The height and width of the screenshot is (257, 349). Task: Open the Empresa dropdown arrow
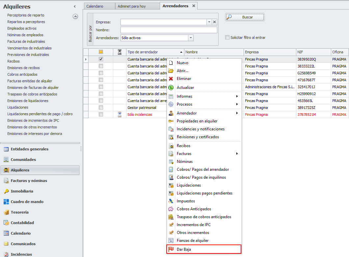(209, 22)
